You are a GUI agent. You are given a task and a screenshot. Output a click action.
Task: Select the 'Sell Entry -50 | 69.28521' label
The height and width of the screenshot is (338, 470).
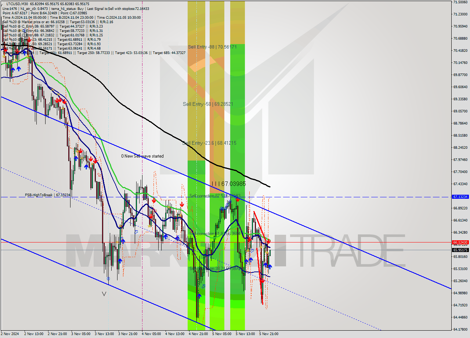point(208,104)
